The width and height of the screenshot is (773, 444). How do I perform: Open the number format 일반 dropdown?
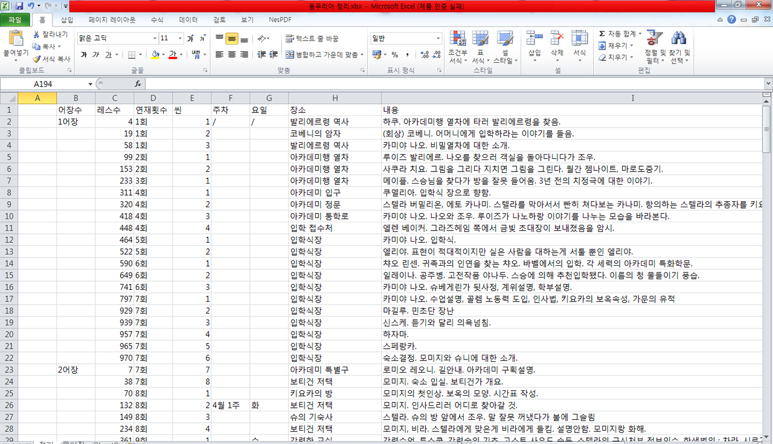[438, 38]
